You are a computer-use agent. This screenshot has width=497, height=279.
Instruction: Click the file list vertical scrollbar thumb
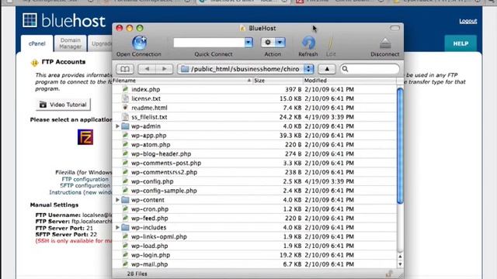pyautogui.click(x=400, y=146)
